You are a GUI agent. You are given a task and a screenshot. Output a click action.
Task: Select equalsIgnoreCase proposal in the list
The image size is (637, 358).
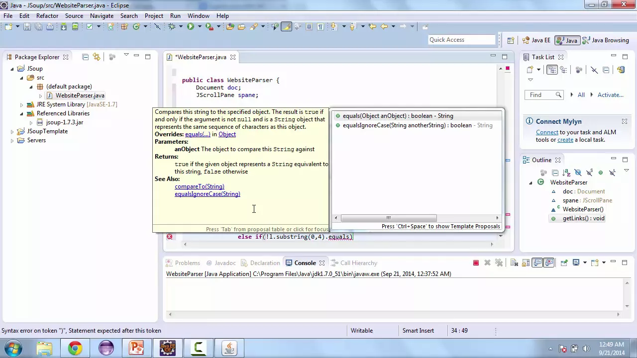pyautogui.click(x=418, y=125)
